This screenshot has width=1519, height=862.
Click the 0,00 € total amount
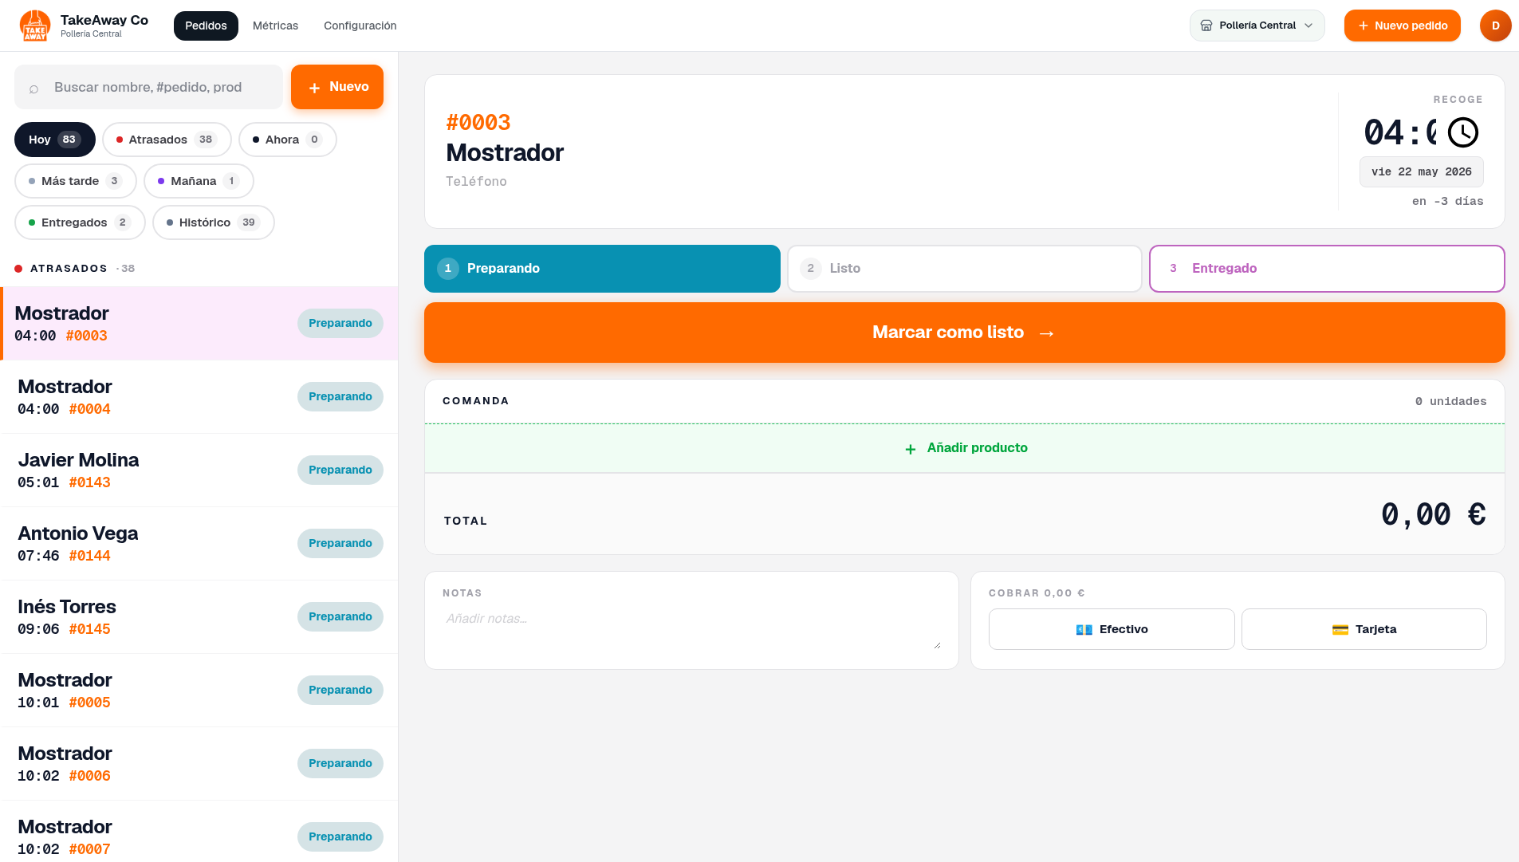pyautogui.click(x=1434, y=514)
